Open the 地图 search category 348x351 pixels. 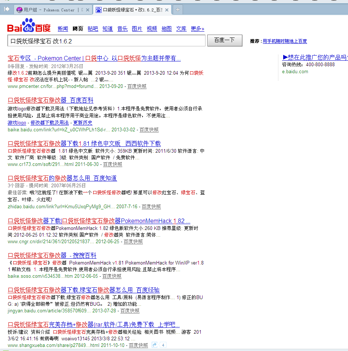click(166, 29)
